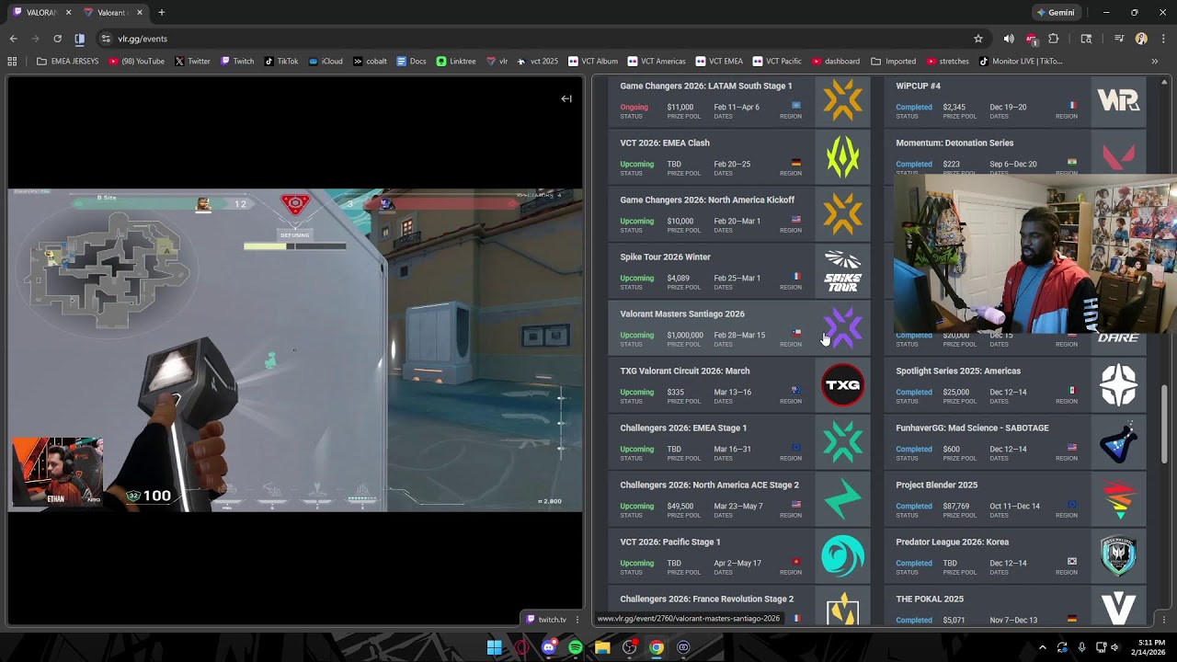Screen dimensions: 1177x662
Task: Collapse the Twitch panel with arrow icon
Action: 566,98
